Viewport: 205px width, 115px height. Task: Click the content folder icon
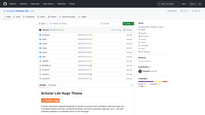tap(40, 44)
